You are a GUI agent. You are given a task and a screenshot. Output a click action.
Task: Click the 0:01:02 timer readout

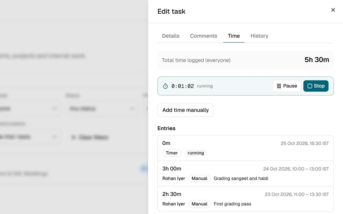(182, 86)
